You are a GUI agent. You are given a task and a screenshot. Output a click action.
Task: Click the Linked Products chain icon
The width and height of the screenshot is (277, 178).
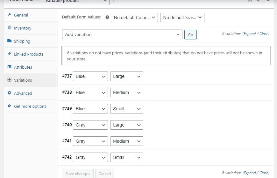point(10,54)
